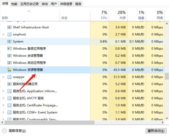Click the Windows 资源管理器 folder icon
This screenshot has height=137, width=169.
(9, 70)
